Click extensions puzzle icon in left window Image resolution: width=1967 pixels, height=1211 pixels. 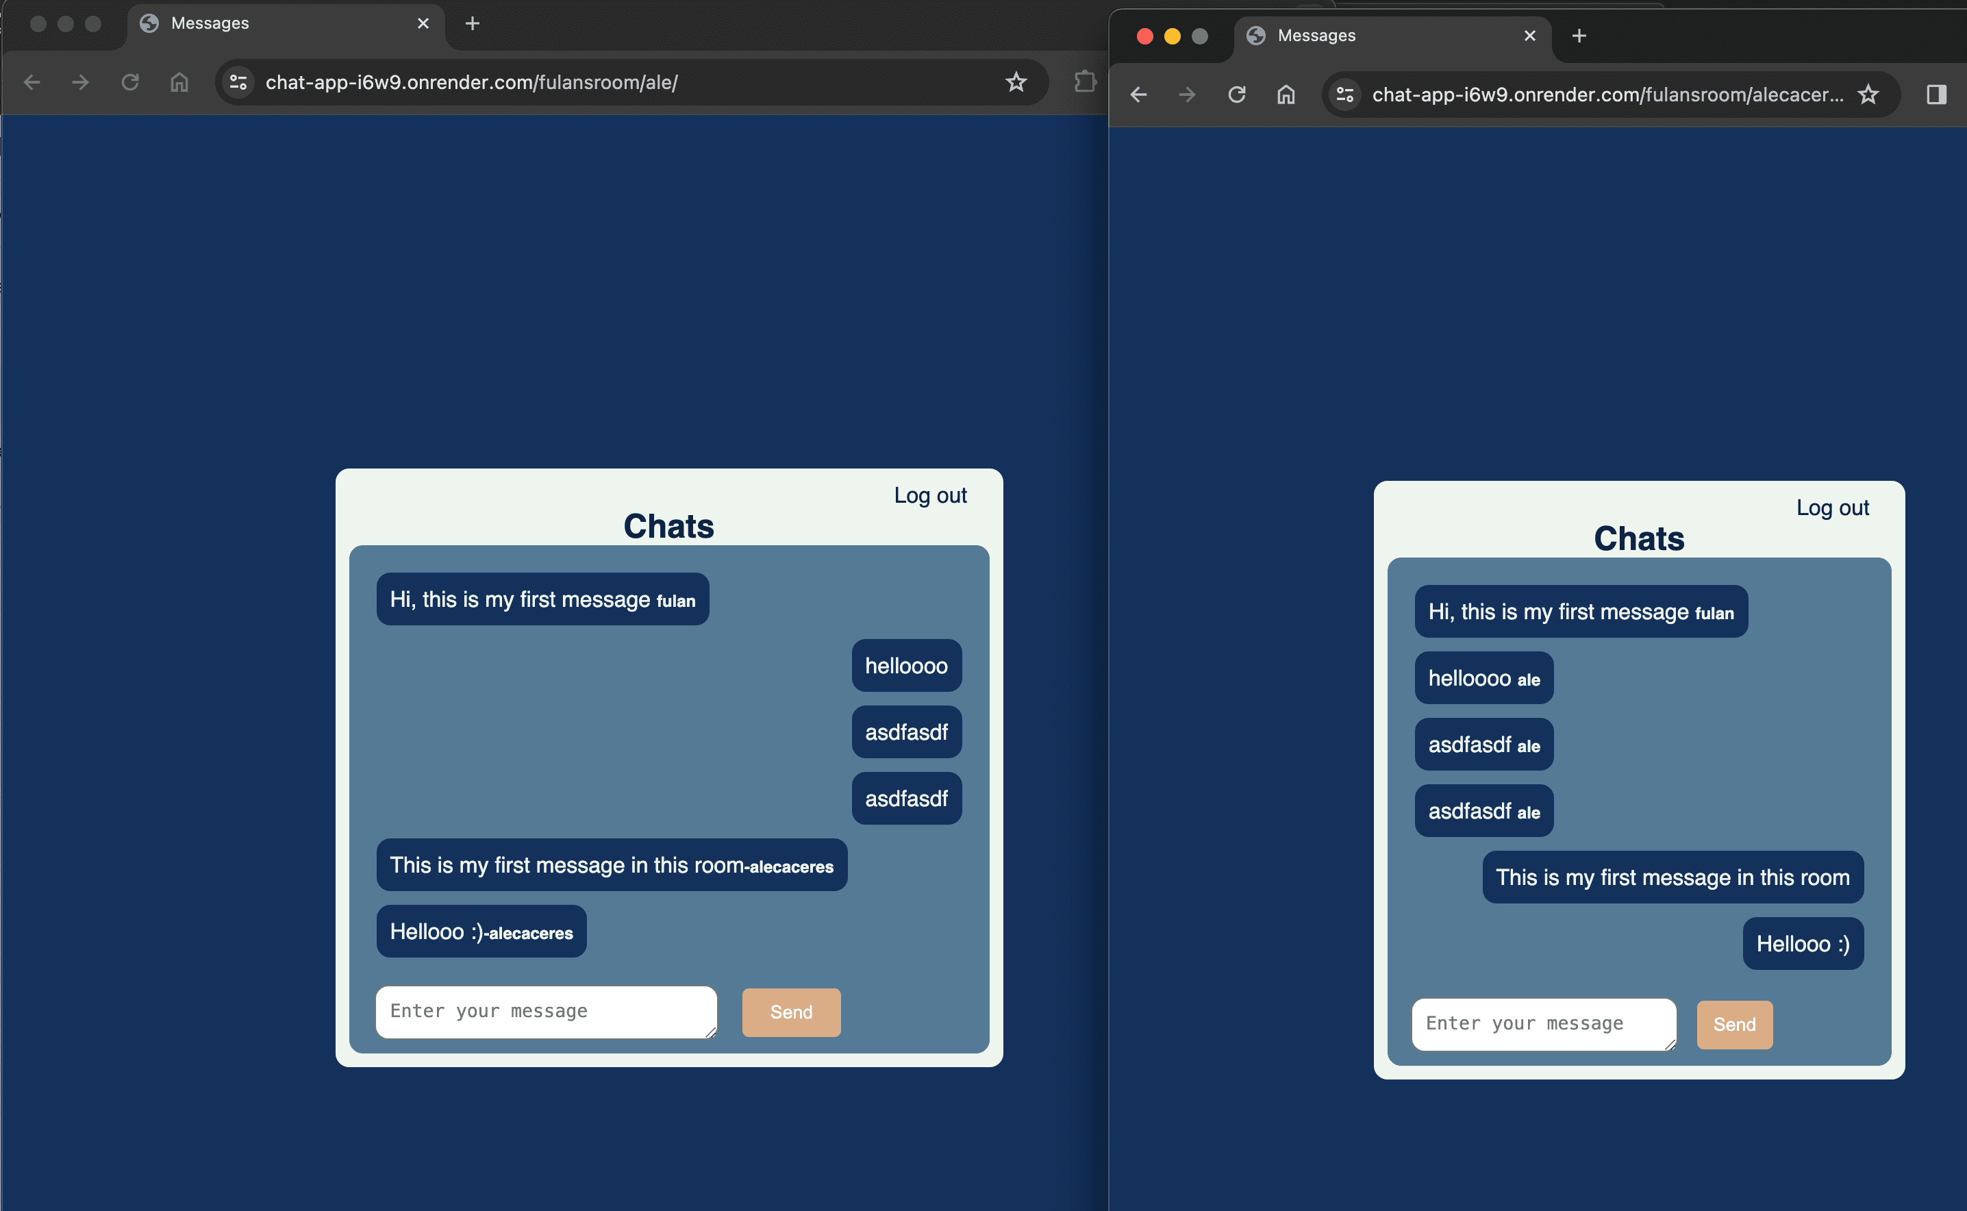[1084, 82]
